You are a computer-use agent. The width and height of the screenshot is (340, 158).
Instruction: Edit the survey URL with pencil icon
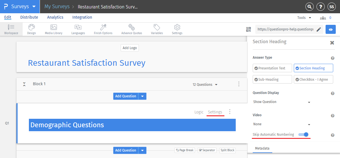(319, 29)
